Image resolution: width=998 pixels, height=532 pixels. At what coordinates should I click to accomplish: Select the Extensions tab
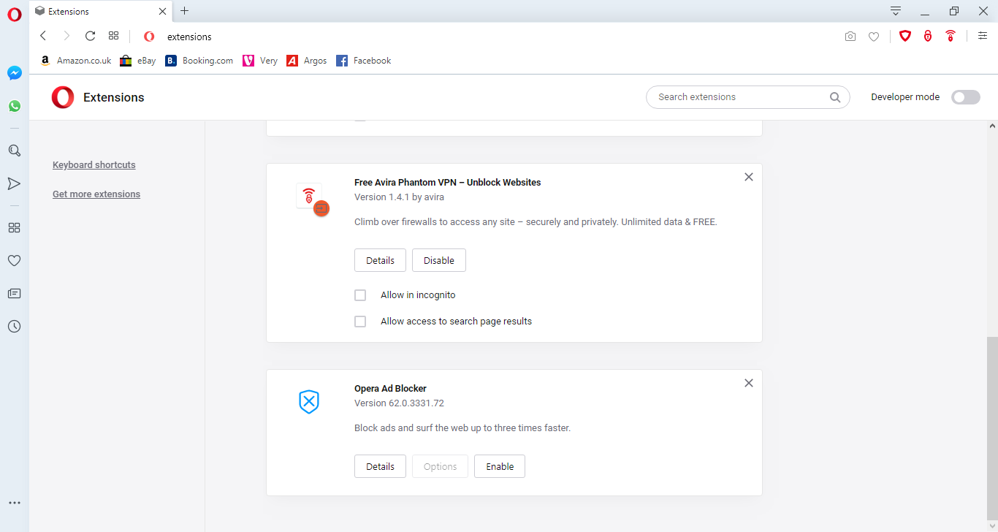(99, 11)
